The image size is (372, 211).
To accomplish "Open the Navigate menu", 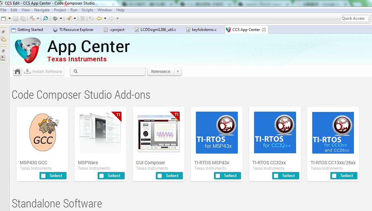I will 42,10.
